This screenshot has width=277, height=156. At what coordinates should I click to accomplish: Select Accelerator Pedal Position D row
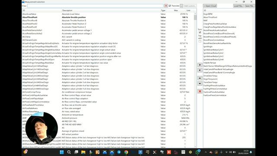(x=108, y=24)
